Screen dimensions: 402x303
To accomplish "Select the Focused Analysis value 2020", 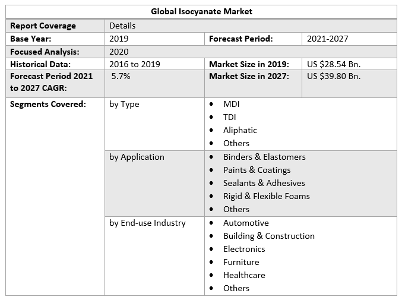I will 119,52.
